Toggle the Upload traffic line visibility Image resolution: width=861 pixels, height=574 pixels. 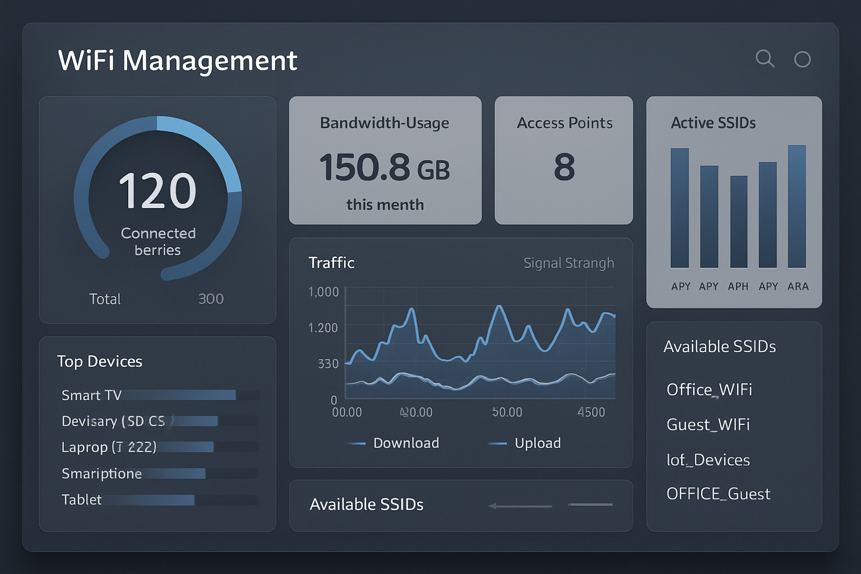click(x=538, y=443)
